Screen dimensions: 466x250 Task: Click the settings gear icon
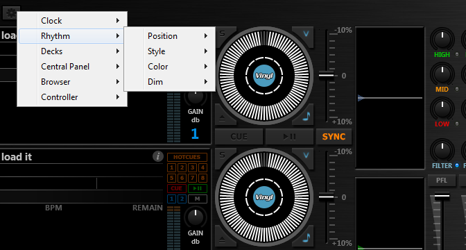11,12
